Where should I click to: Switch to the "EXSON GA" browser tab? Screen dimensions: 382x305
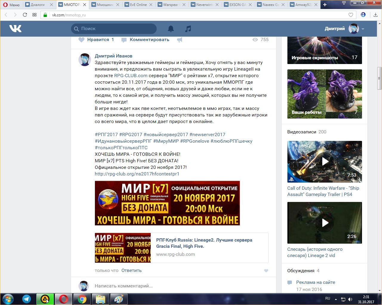point(238,5)
